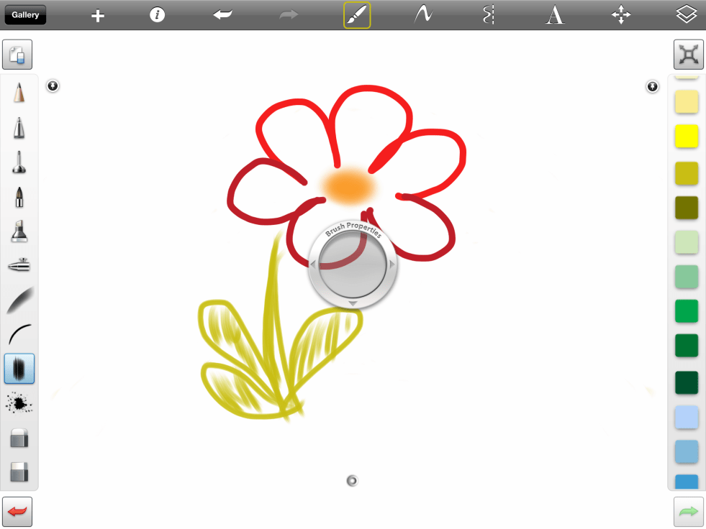Enable the symmetry drawing tool
The width and height of the screenshot is (706, 529).
pos(489,15)
